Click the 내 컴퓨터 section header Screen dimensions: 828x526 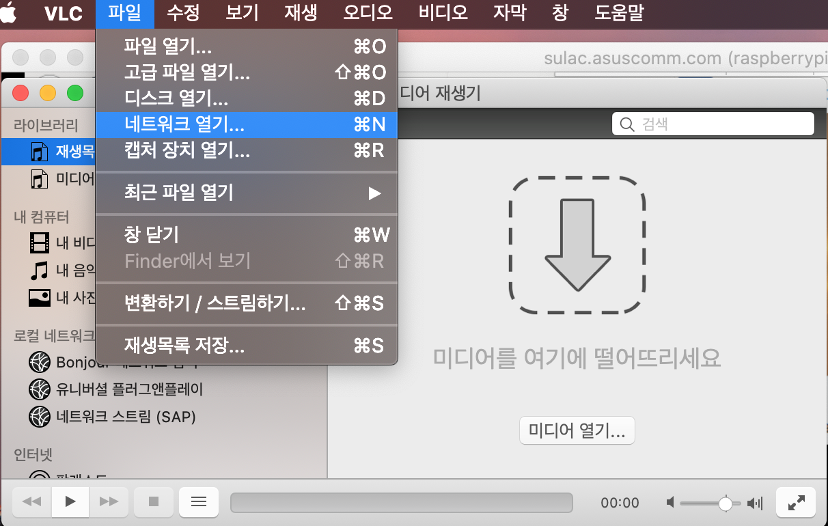click(x=42, y=217)
